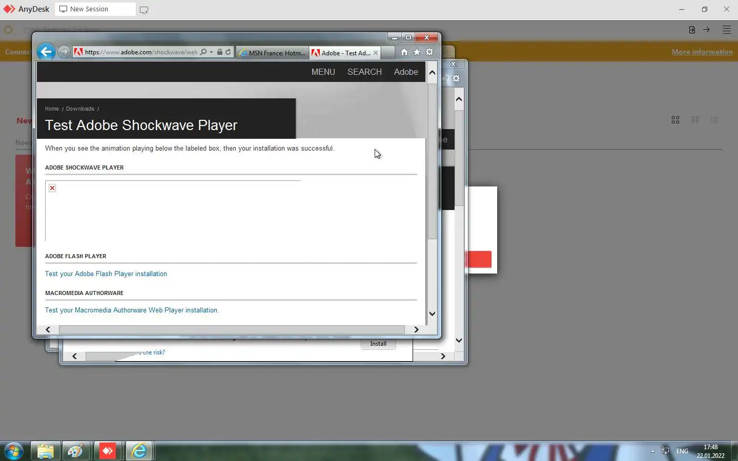738x461 pixels.
Task: Go to the Downloads breadcrumb link
Action: click(80, 109)
